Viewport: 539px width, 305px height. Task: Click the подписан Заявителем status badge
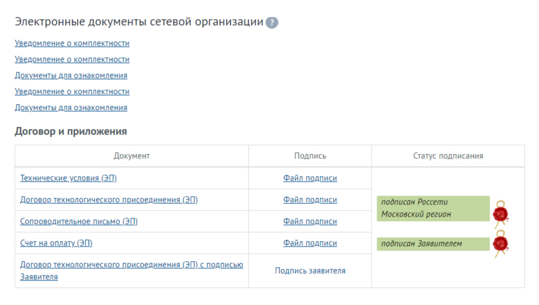[433, 244]
